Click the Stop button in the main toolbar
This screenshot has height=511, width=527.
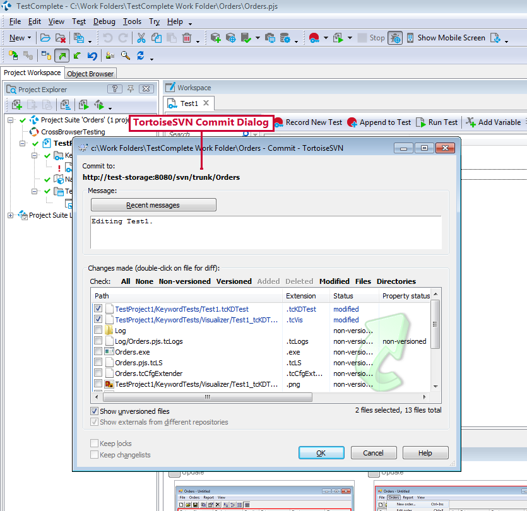pos(371,38)
